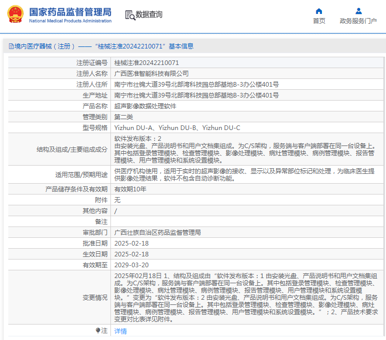Click the 变更情况 change description text
This screenshot has width=386, height=340.
pyautogui.click(x=246, y=297)
